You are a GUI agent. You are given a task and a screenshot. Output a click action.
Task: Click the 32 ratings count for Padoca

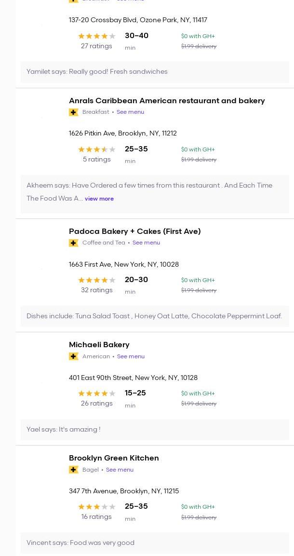(x=96, y=290)
